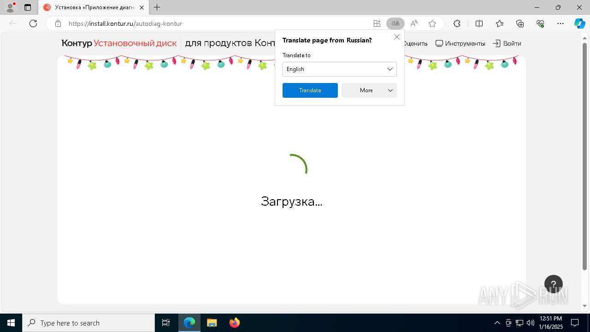Open File Explorer from taskbar
Screen dimensions: 590x332
tap(212, 323)
